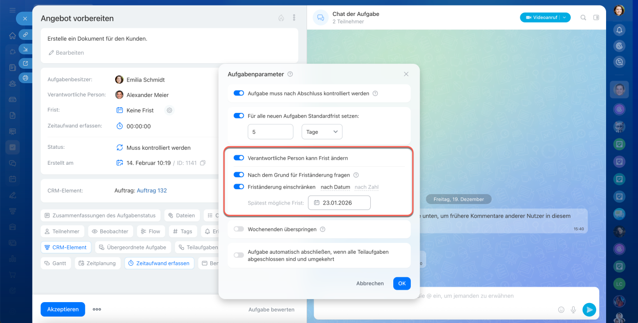
Task: Click the search icon in chat header
Action: [583, 17]
